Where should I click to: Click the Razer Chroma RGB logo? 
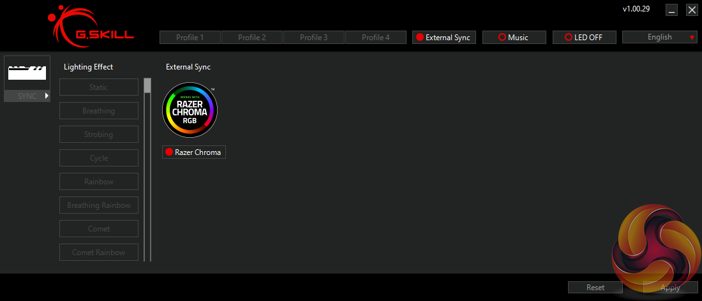[x=190, y=110]
